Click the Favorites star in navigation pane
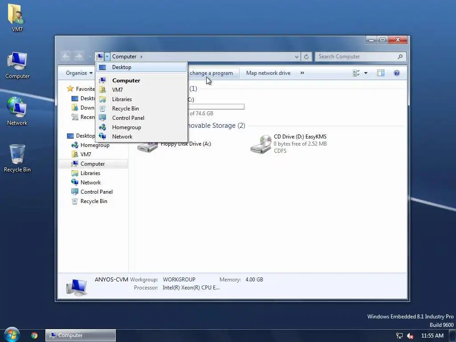The height and width of the screenshot is (342, 456). 70,89
